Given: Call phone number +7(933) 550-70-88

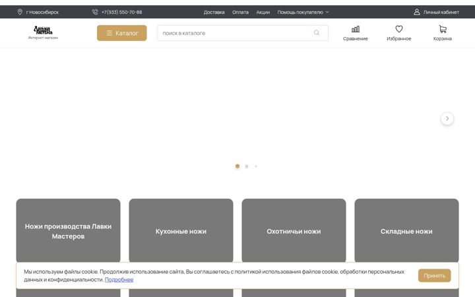Looking at the screenshot, I should click(121, 12).
